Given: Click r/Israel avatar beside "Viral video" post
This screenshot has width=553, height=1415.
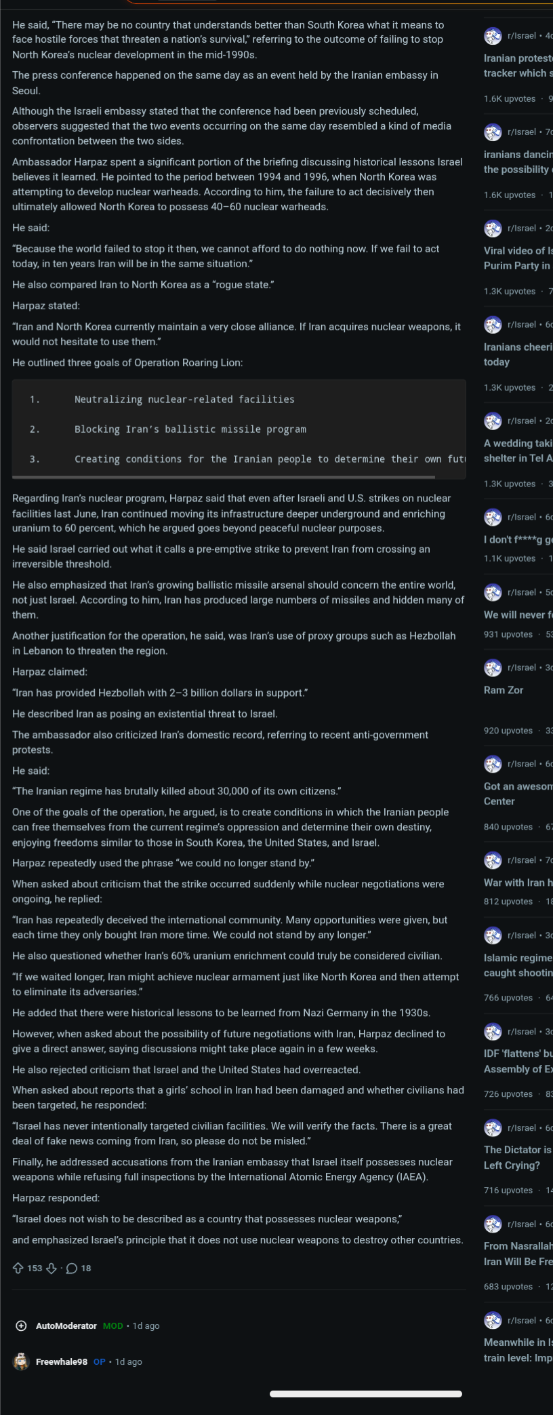Looking at the screenshot, I should [x=493, y=228].
